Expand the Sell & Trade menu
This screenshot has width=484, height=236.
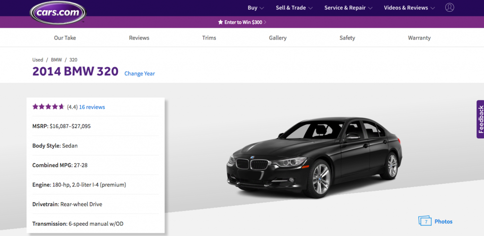[x=294, y=8]
